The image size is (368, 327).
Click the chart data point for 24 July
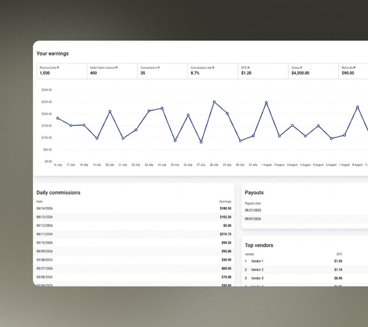[162, 109]
